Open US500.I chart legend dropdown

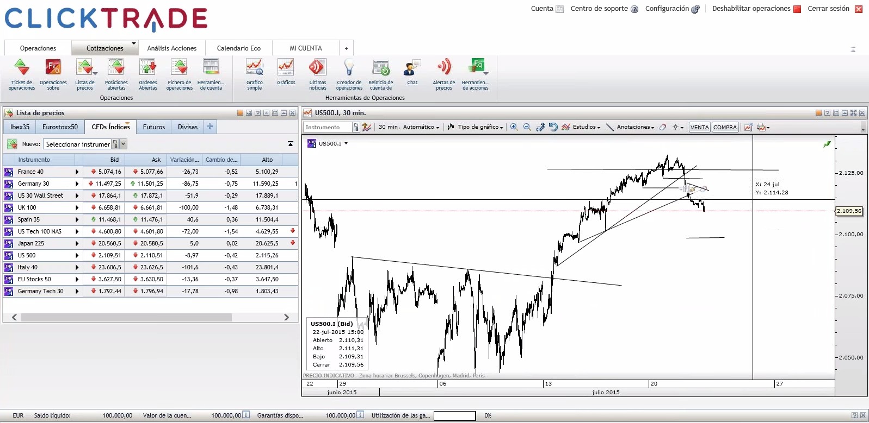(x=346, y=143)
